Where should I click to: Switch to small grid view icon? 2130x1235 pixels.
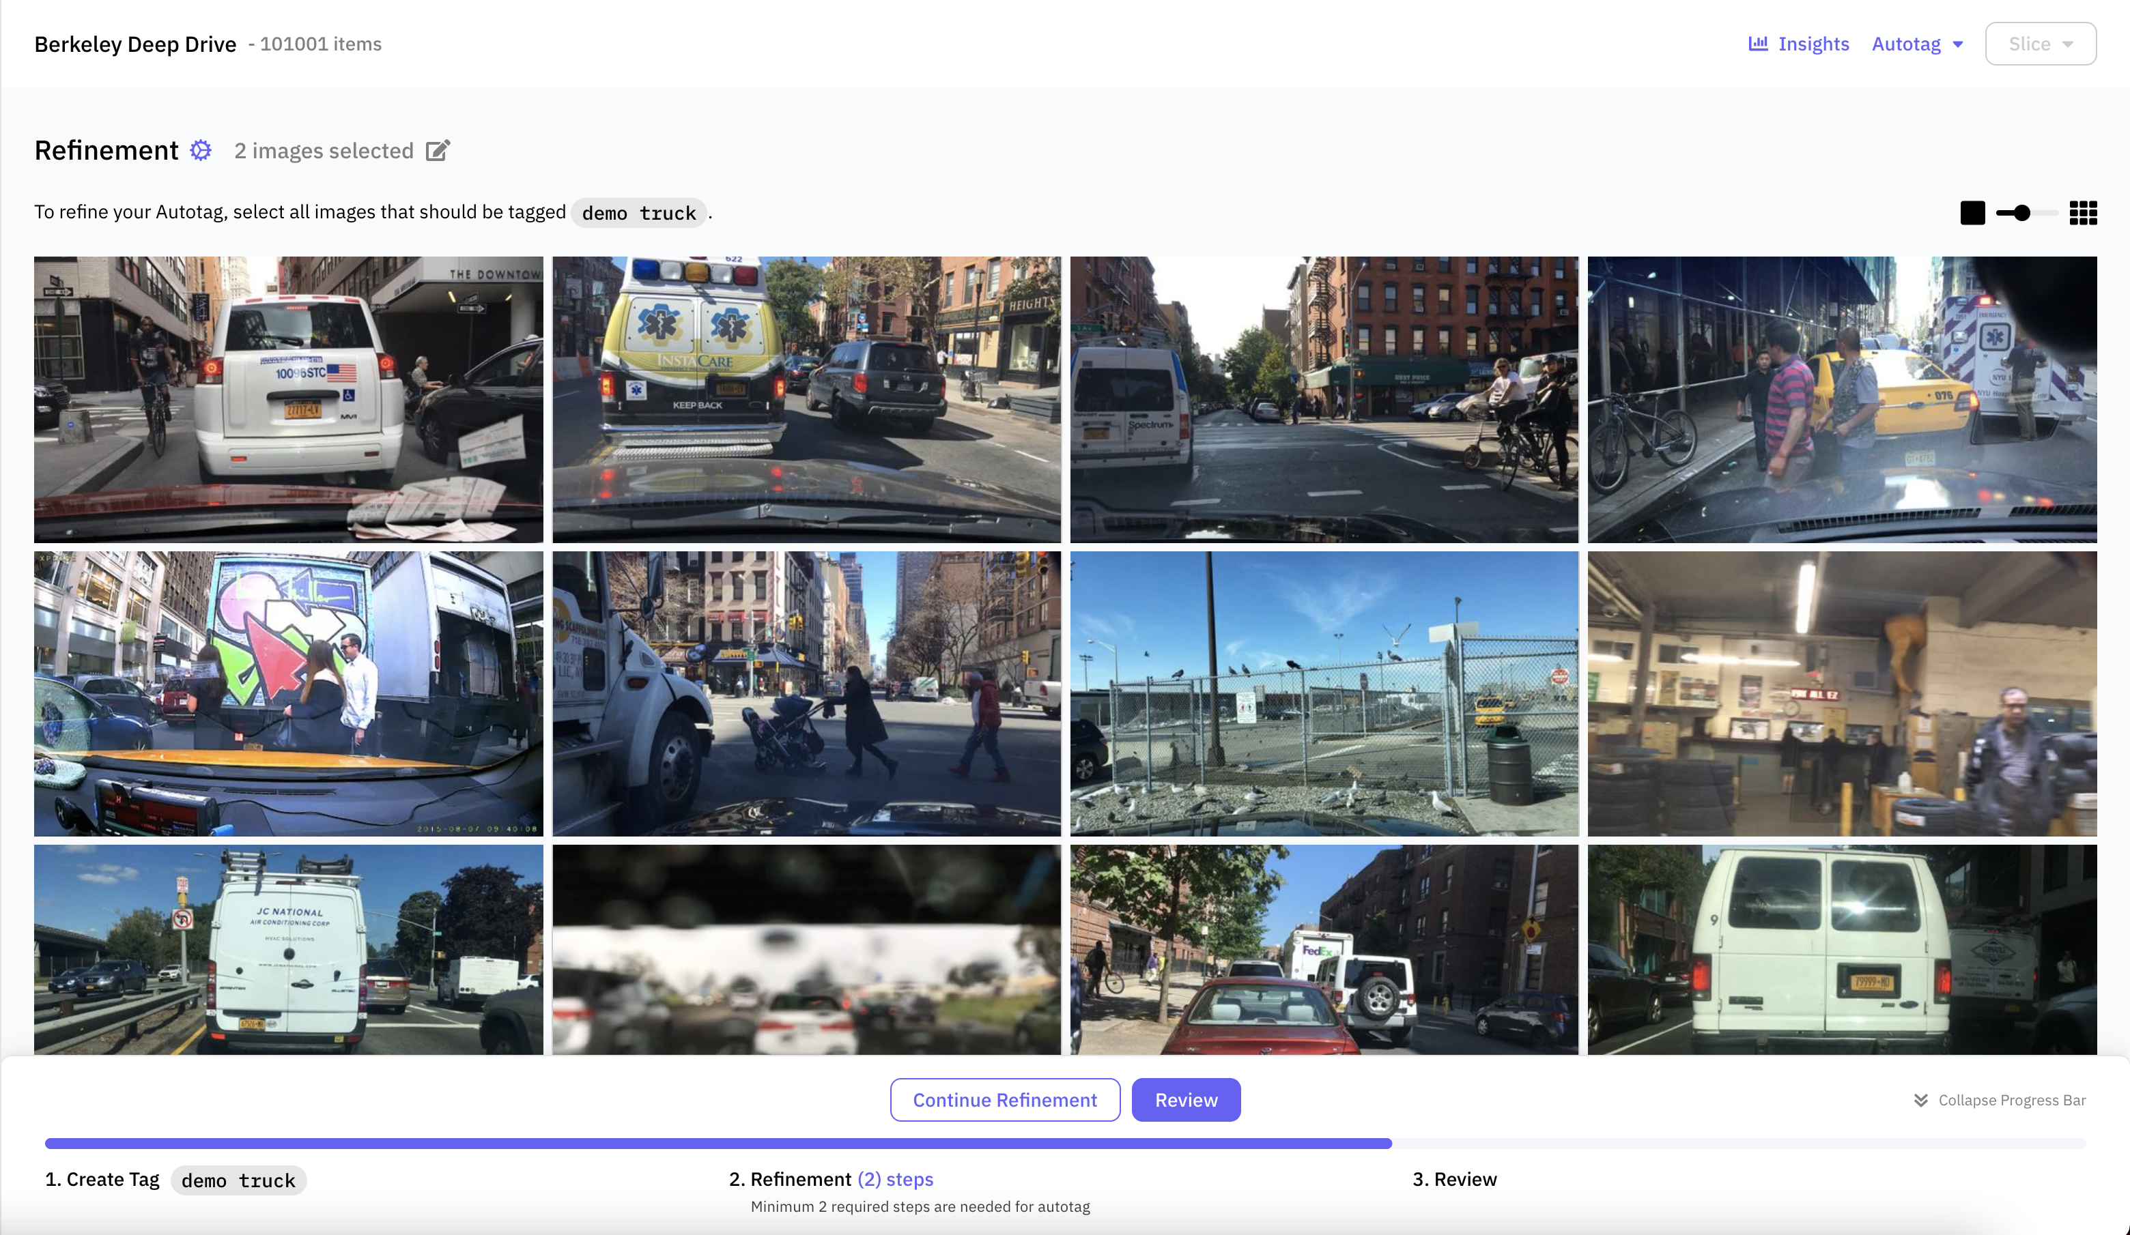tap(2083, 213)
